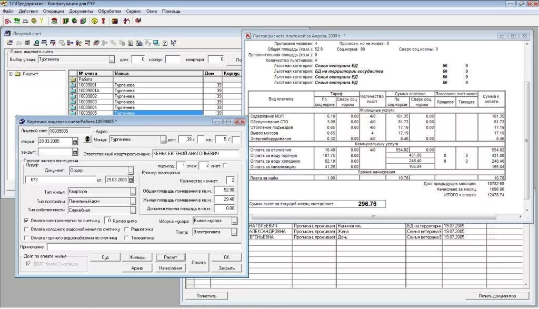Click the Начисления button

tap(171, 268)
